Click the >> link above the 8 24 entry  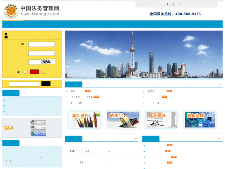click(x=136, y=139)
